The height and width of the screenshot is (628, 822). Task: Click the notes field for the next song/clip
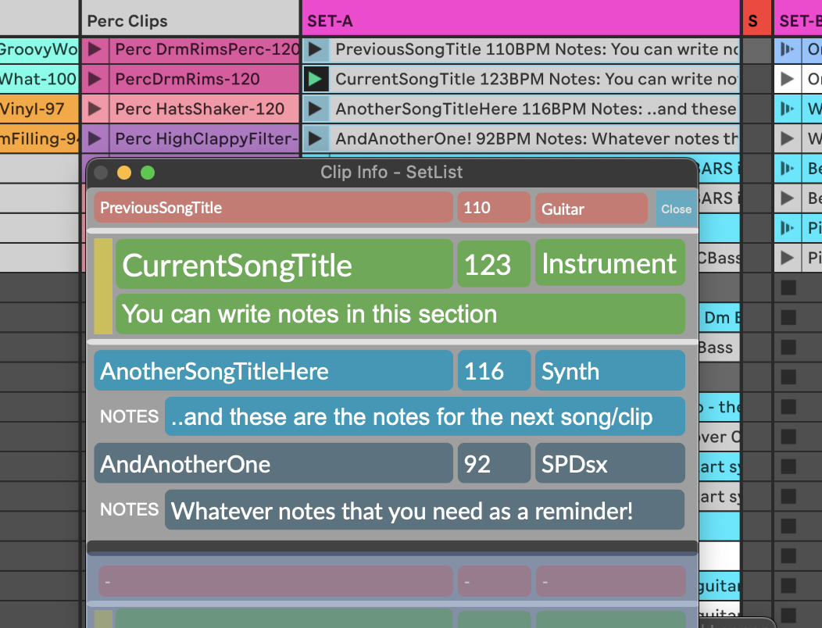pos(425,416)
